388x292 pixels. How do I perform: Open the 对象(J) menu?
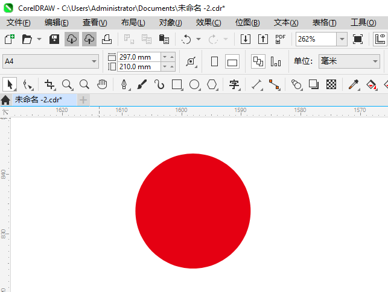coord(171,23)
